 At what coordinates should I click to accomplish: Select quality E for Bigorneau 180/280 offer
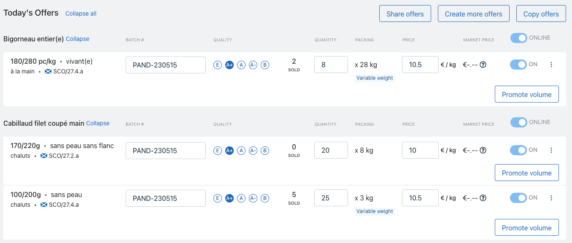click(218, 65)
